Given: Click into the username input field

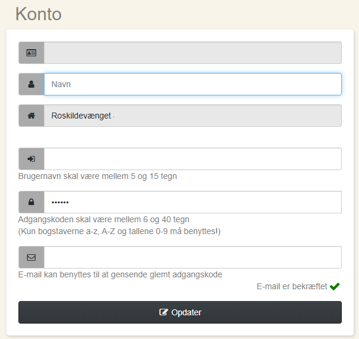Looking at the screenshot, I should [192, 159].
